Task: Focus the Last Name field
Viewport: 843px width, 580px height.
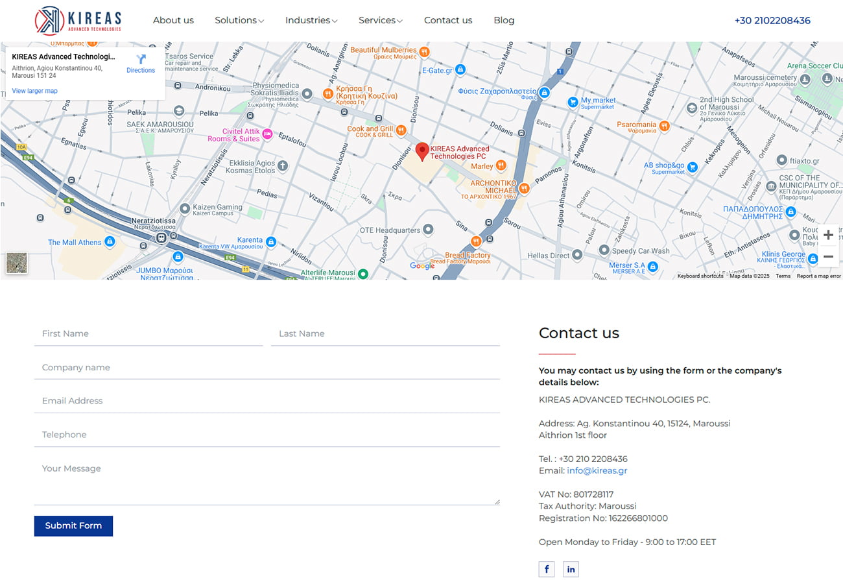Action: pos(385,333)
